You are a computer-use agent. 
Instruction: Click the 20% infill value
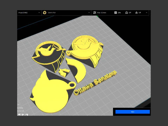119,13
